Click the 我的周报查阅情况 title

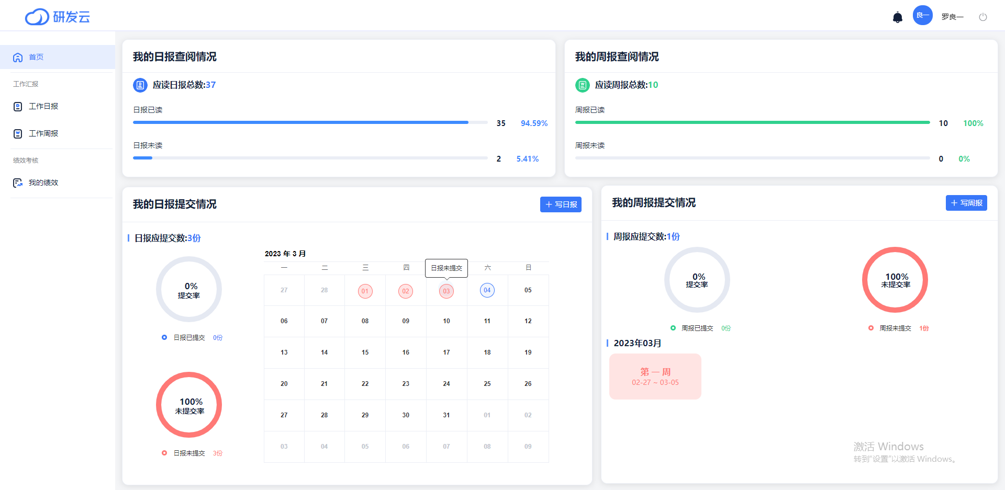[x=617, y=56]
